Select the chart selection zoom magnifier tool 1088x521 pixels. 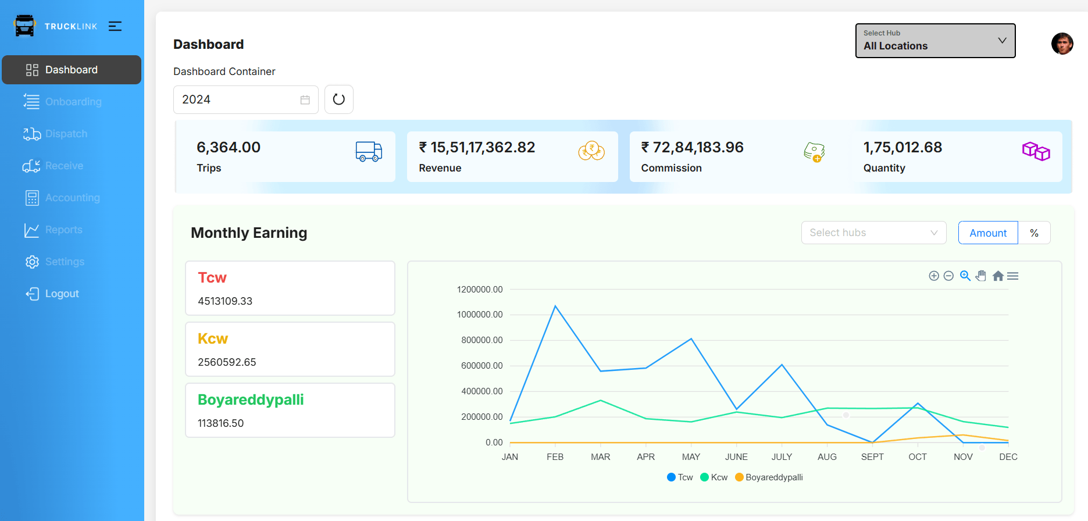[965, 276]
